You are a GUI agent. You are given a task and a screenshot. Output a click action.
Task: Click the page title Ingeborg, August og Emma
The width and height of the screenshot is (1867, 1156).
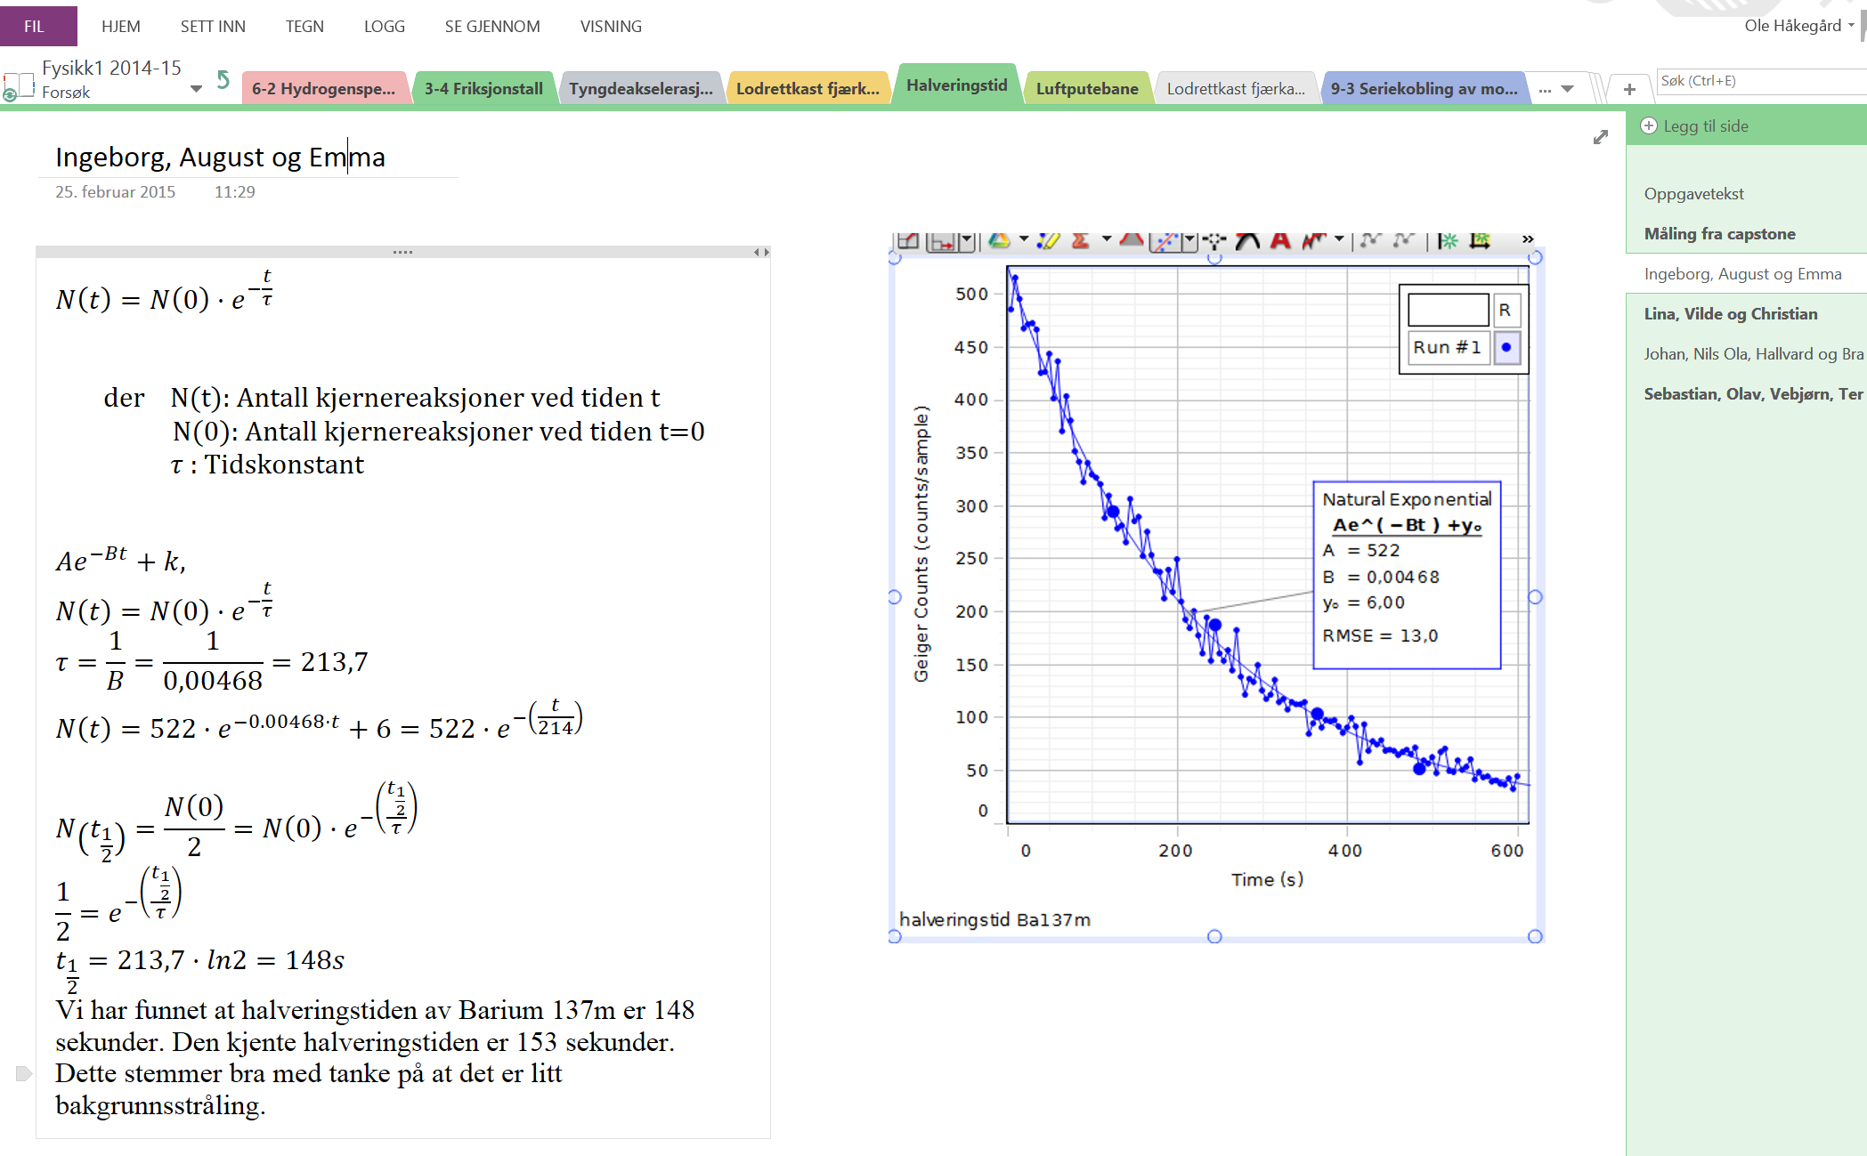pyautogui.click(x=220, y=157)
